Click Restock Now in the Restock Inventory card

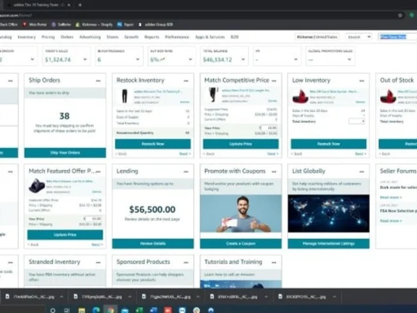[153, 144]
